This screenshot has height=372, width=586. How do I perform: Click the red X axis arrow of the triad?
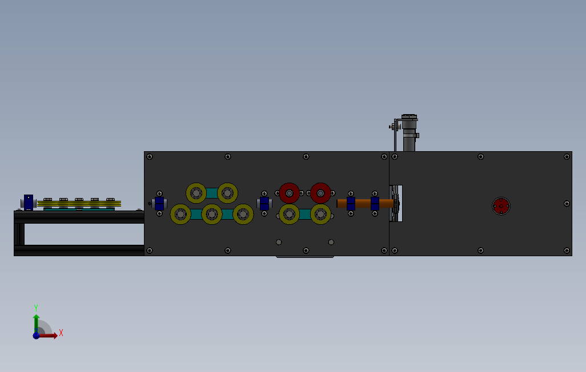(x=49, y=336)
